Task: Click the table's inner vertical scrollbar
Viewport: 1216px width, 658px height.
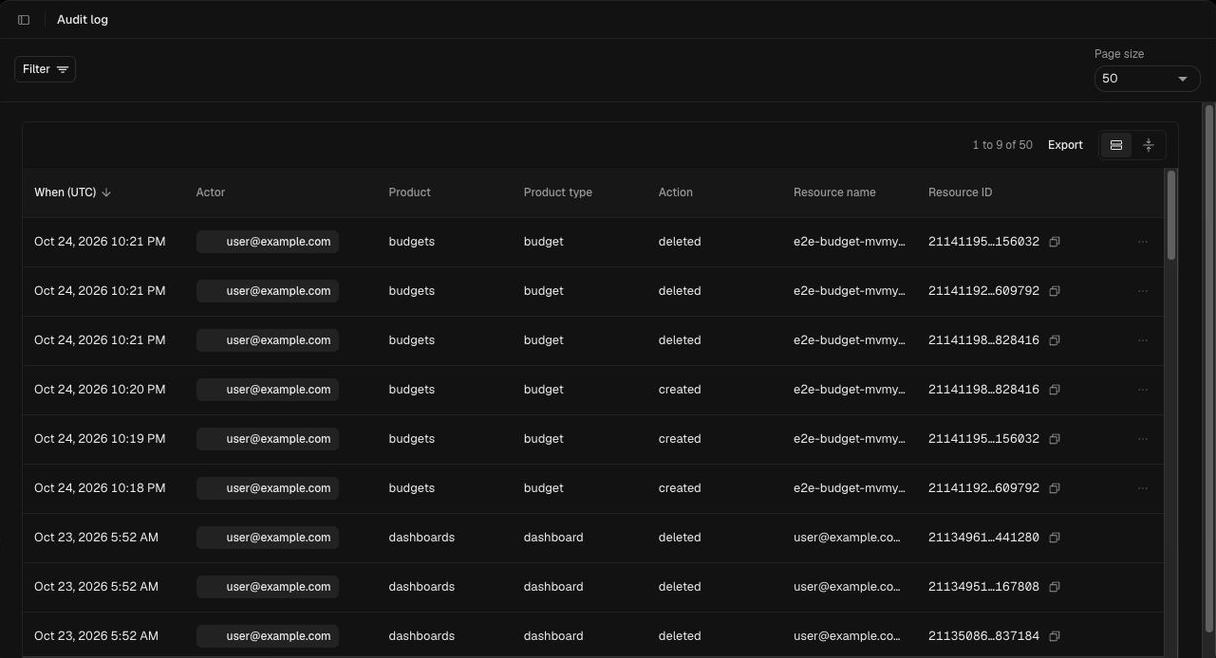Action: pos(1171,215)
